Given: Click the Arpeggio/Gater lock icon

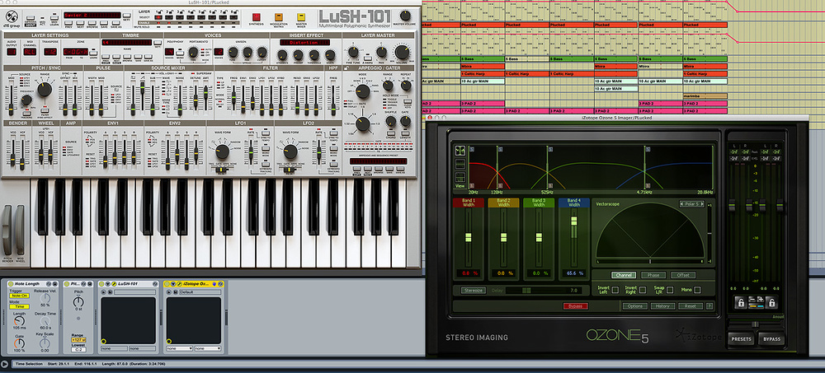Looking at the screenshot, I should [x=346, y=68].
